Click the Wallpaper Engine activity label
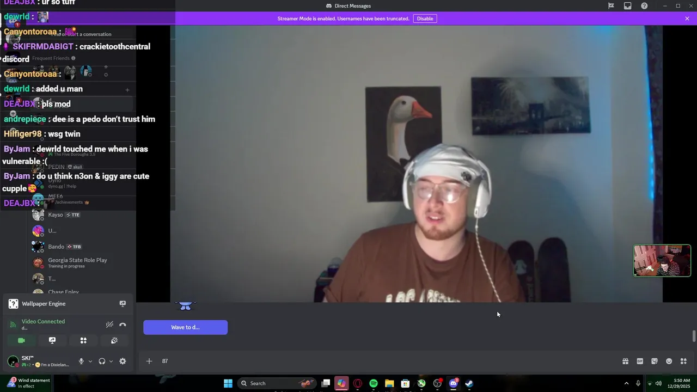697x392 pixels. (44, 304)
